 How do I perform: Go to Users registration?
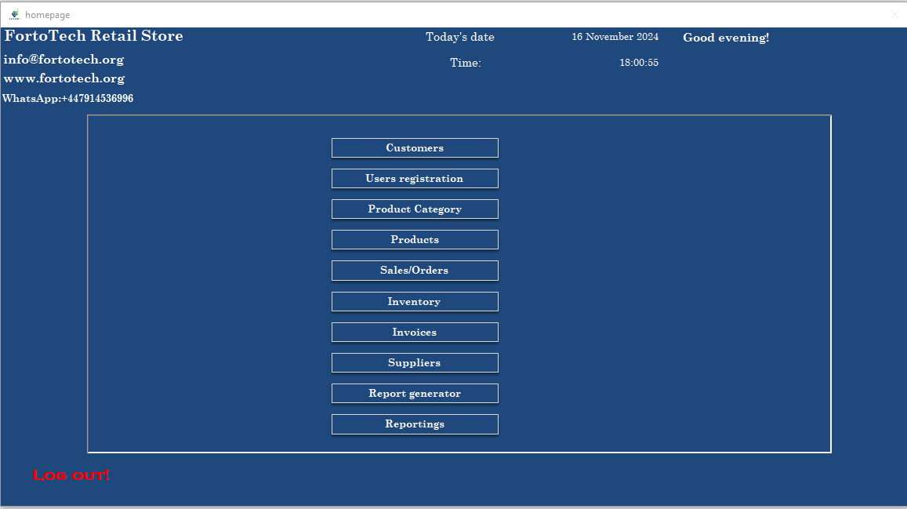[x=415, y=179]
